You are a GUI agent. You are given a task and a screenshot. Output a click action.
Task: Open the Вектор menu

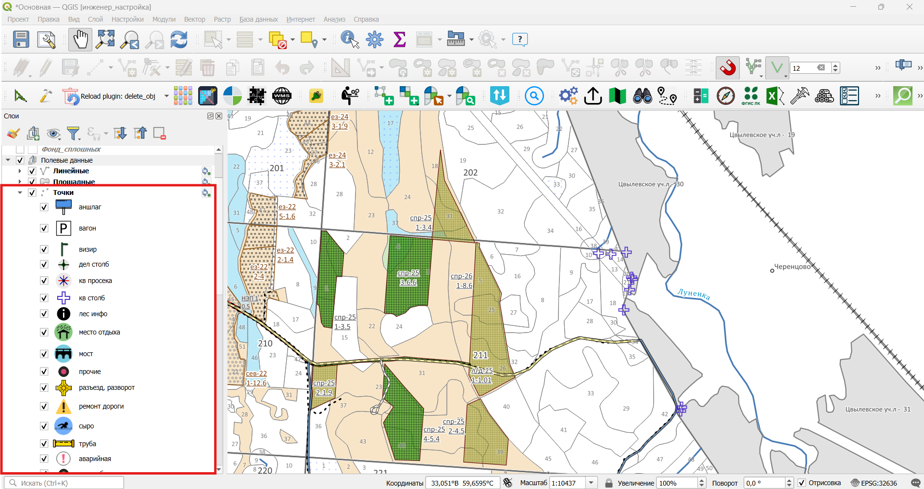[194, 19]
